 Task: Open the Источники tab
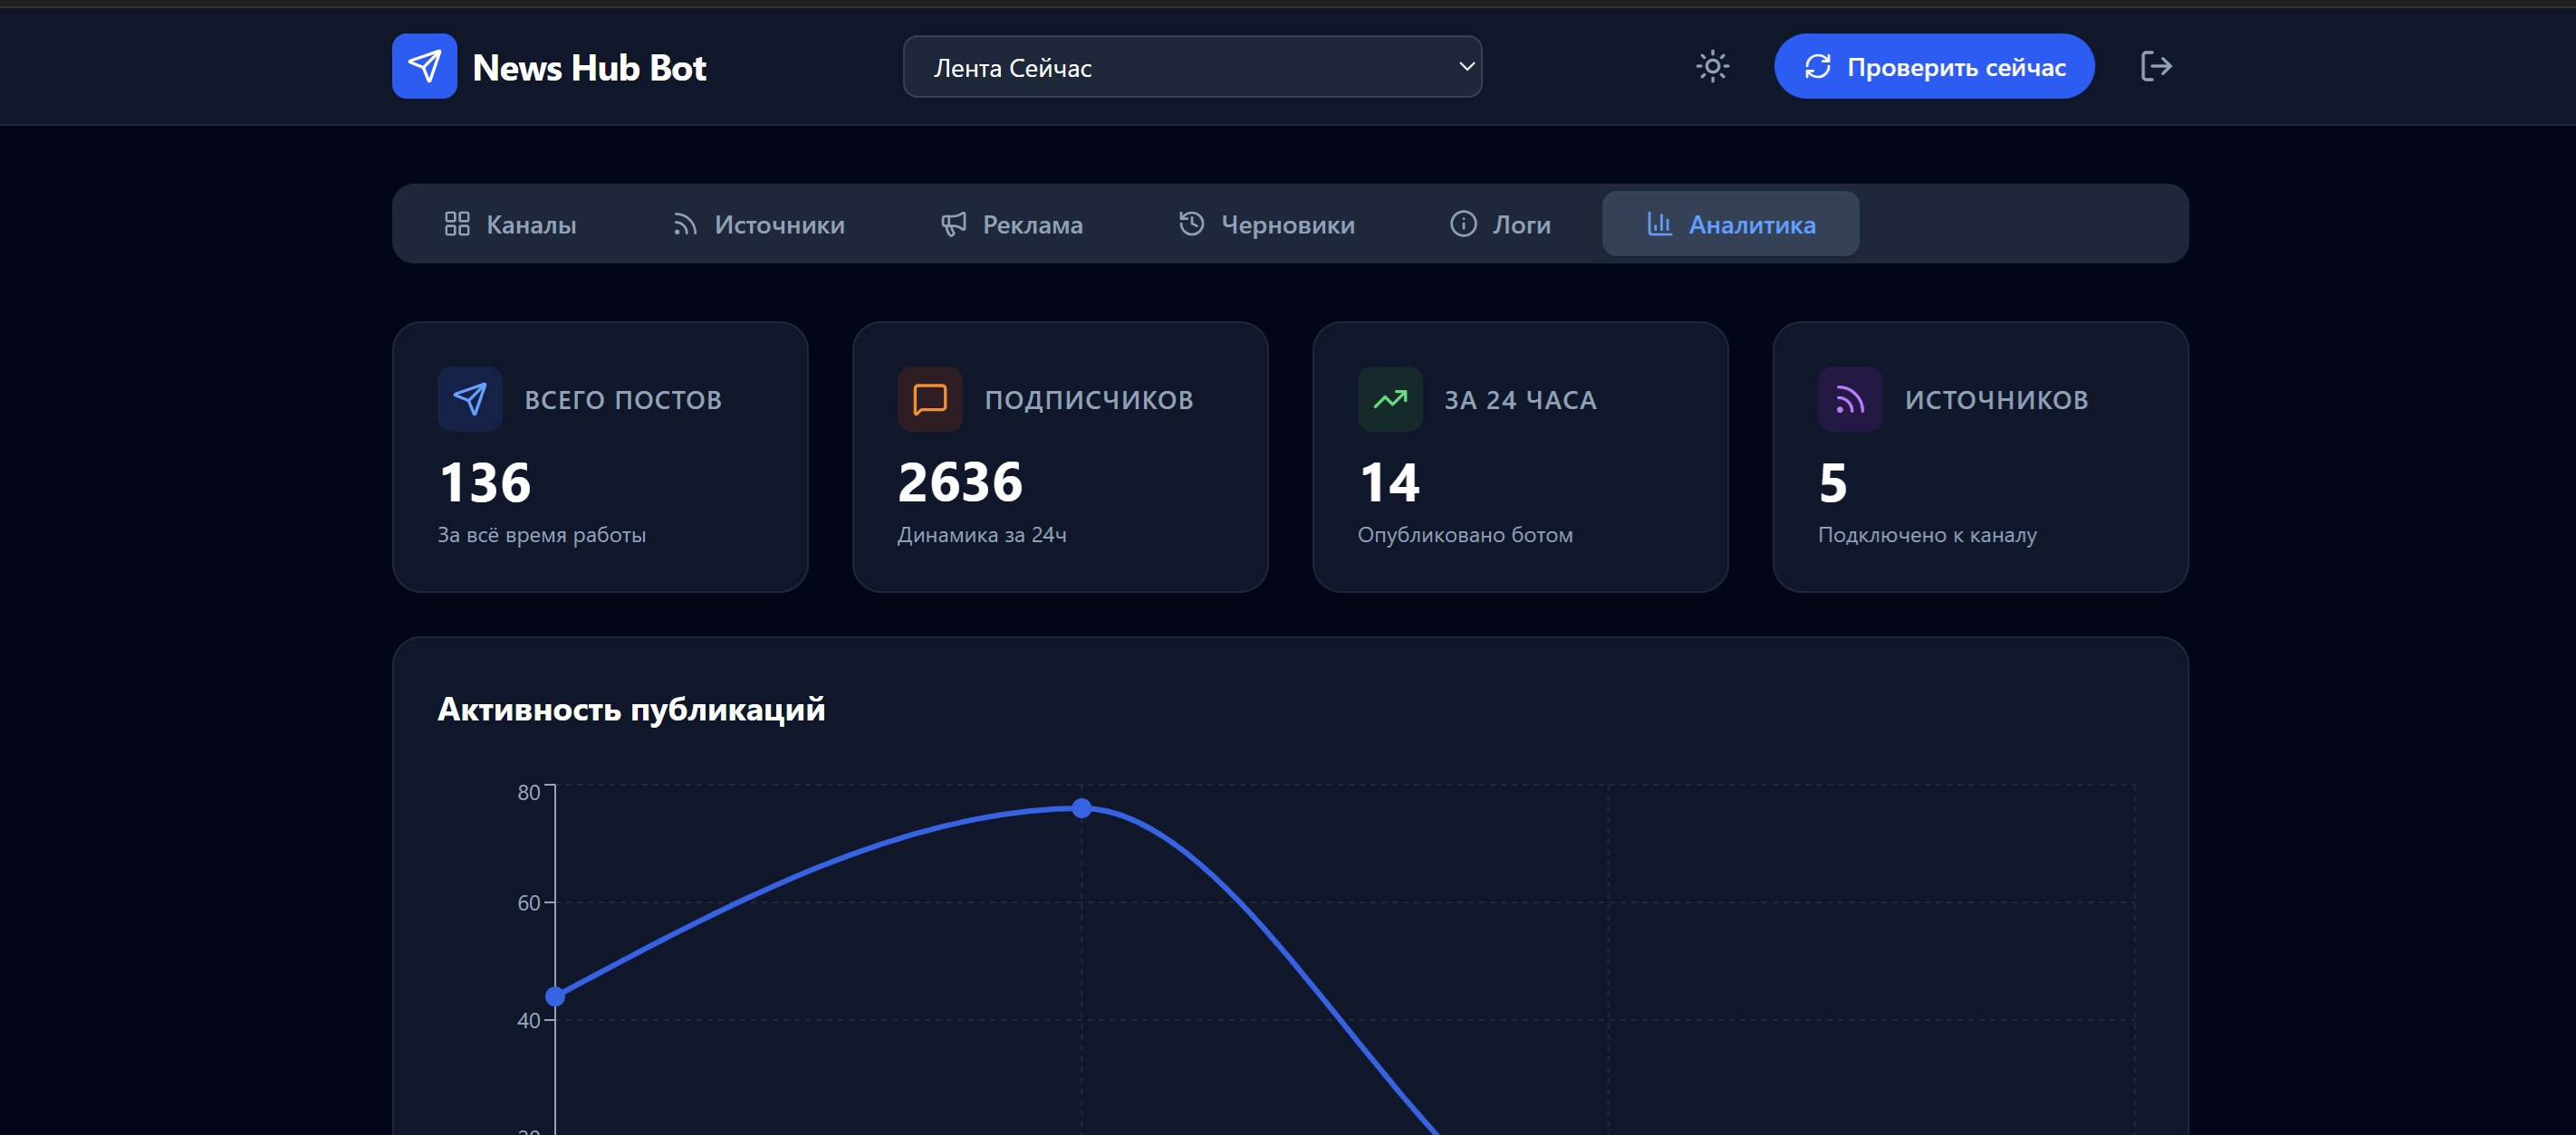point(758,224)
